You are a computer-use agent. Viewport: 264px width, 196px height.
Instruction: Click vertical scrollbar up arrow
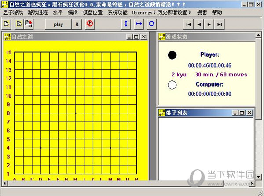pyautogui.click(x=258, y=35)
